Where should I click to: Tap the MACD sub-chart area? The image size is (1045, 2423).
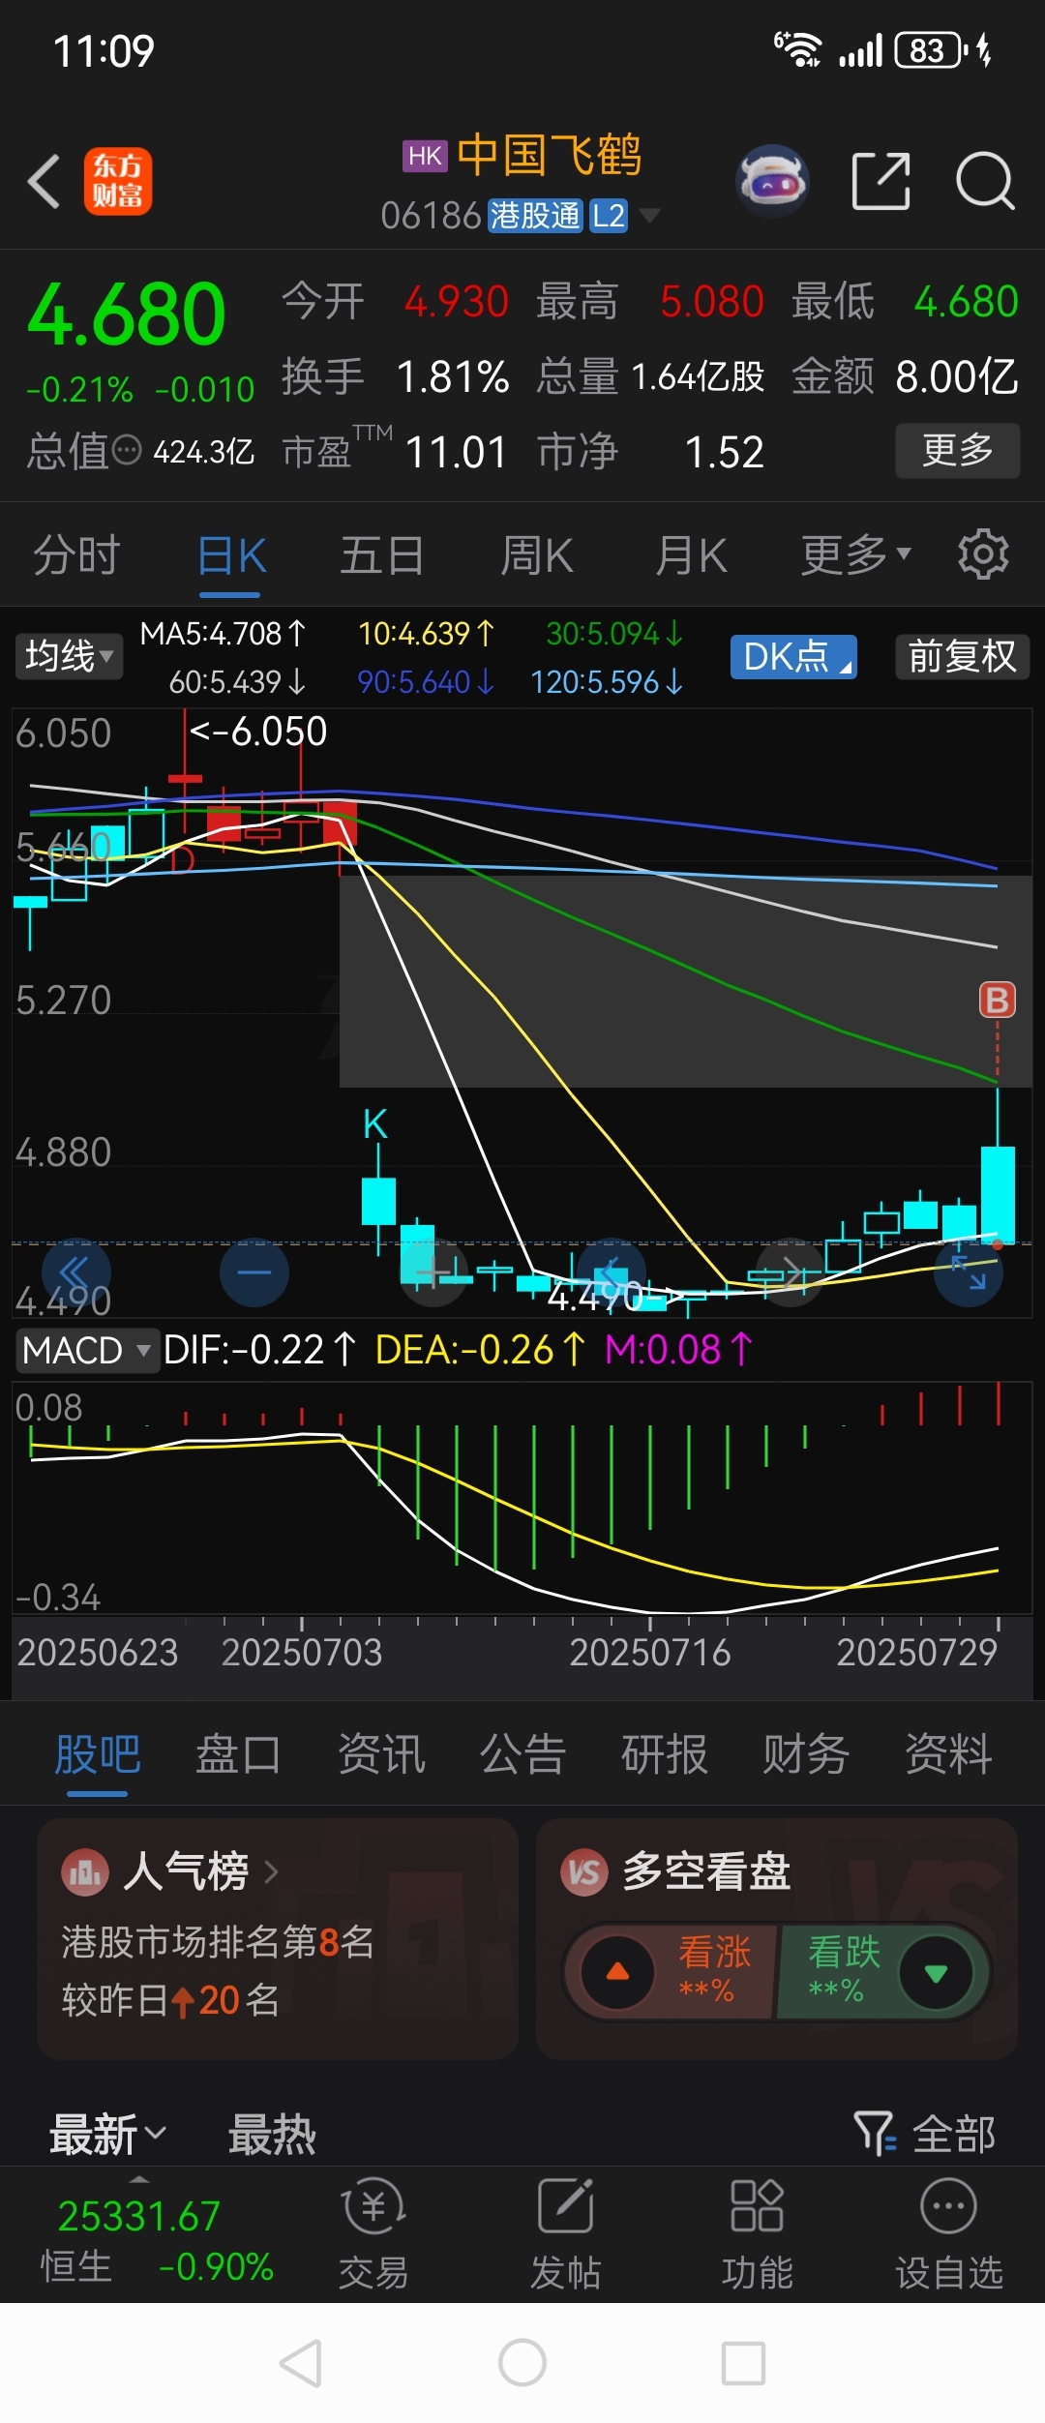tap(522, 1500)
